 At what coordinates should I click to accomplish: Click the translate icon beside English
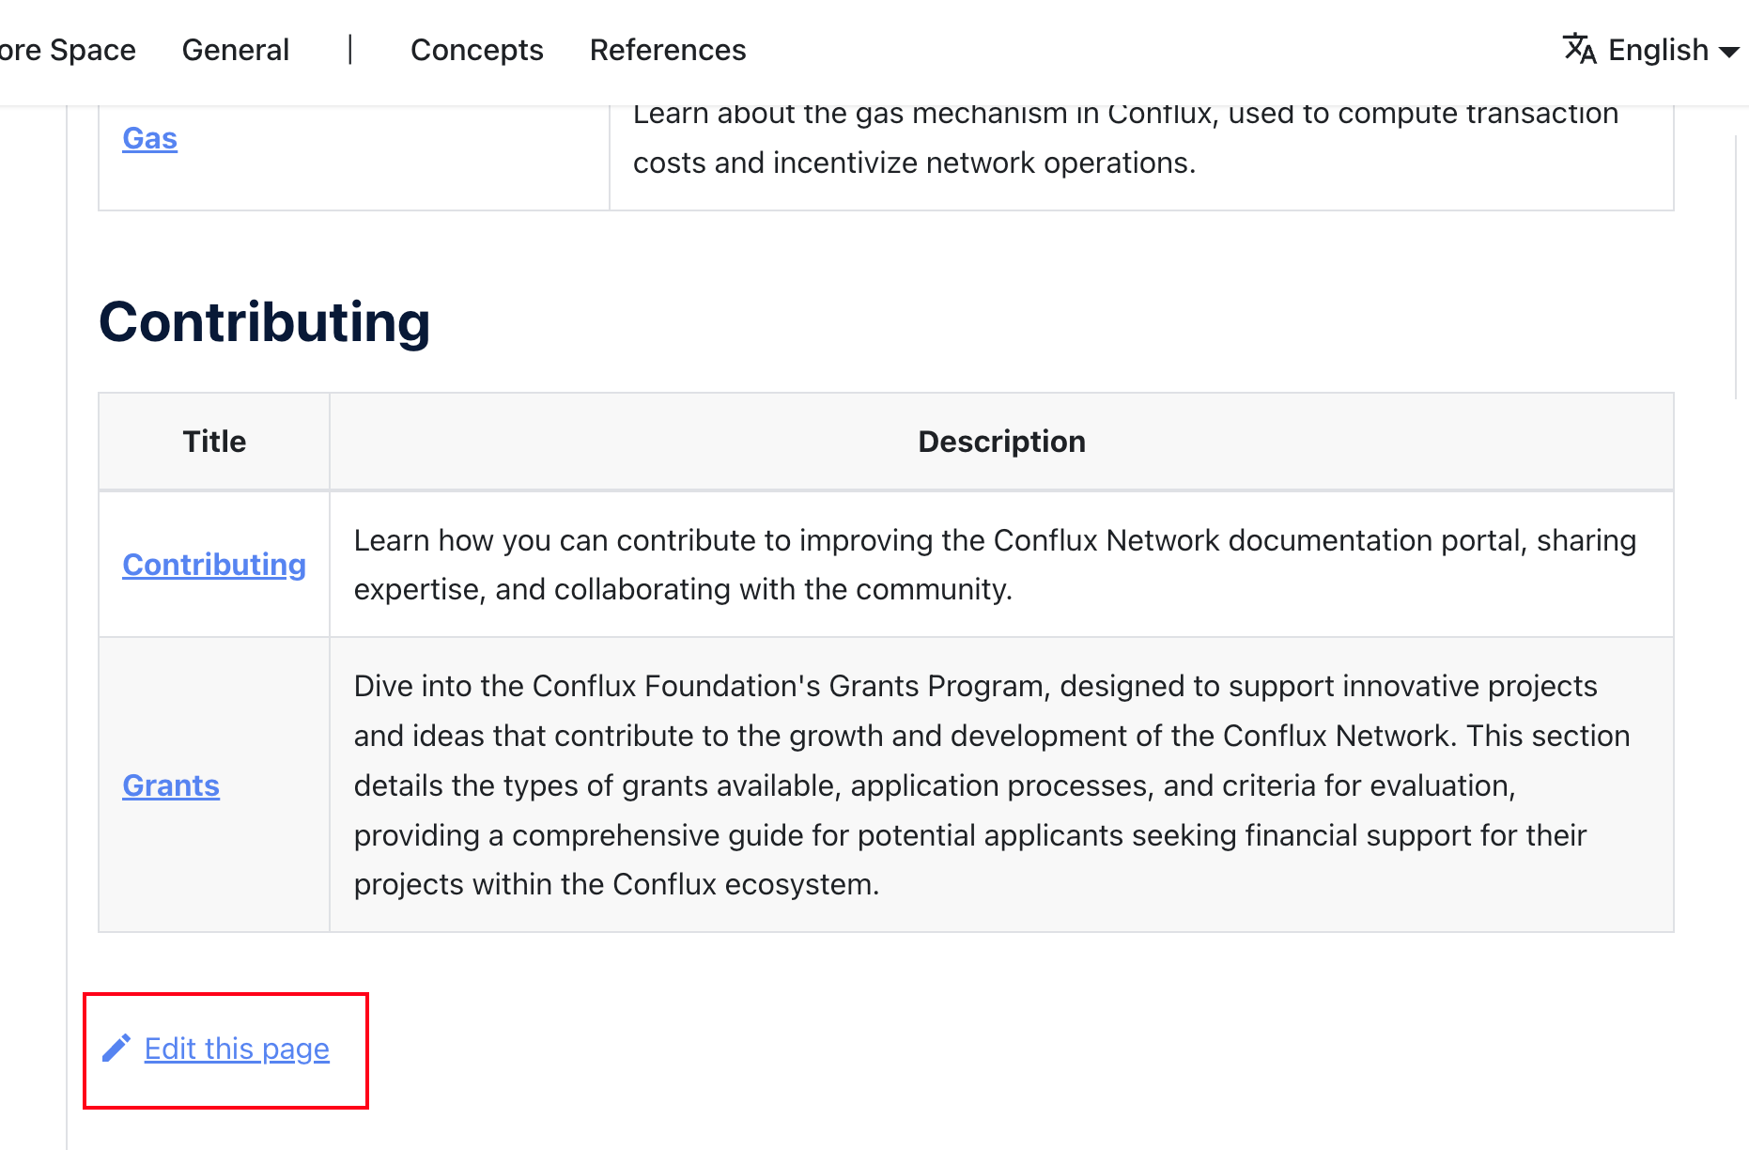coord(1579,49)
